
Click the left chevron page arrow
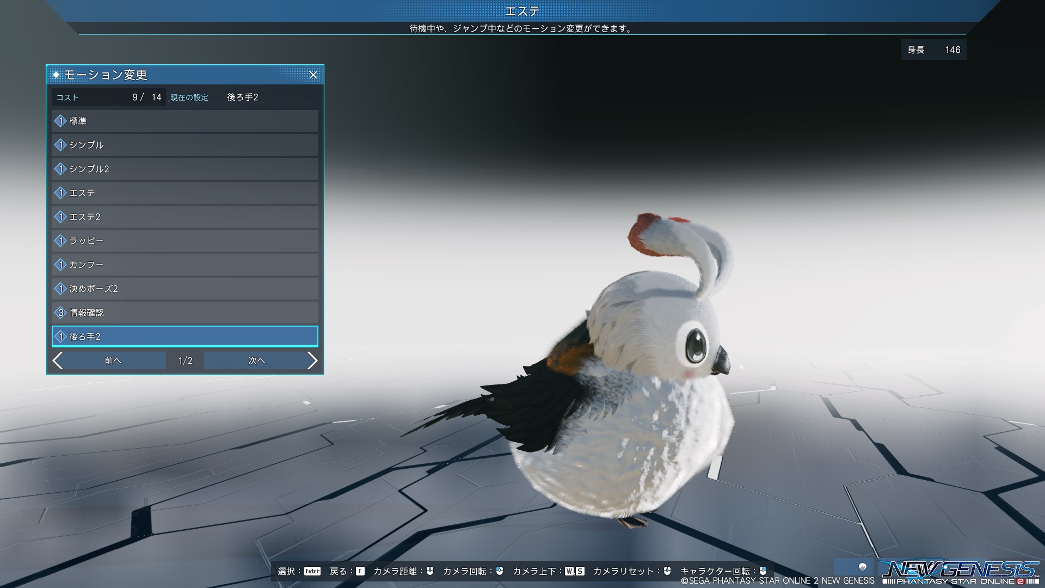tap(58, 360)
